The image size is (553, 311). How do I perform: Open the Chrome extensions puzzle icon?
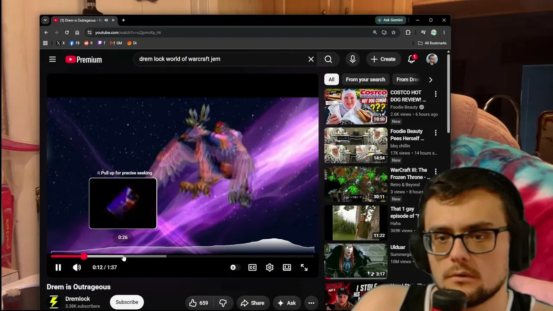pos(408,32)
